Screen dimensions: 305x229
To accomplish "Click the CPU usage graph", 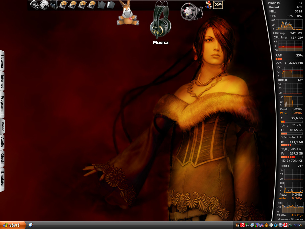I will 289,25.
